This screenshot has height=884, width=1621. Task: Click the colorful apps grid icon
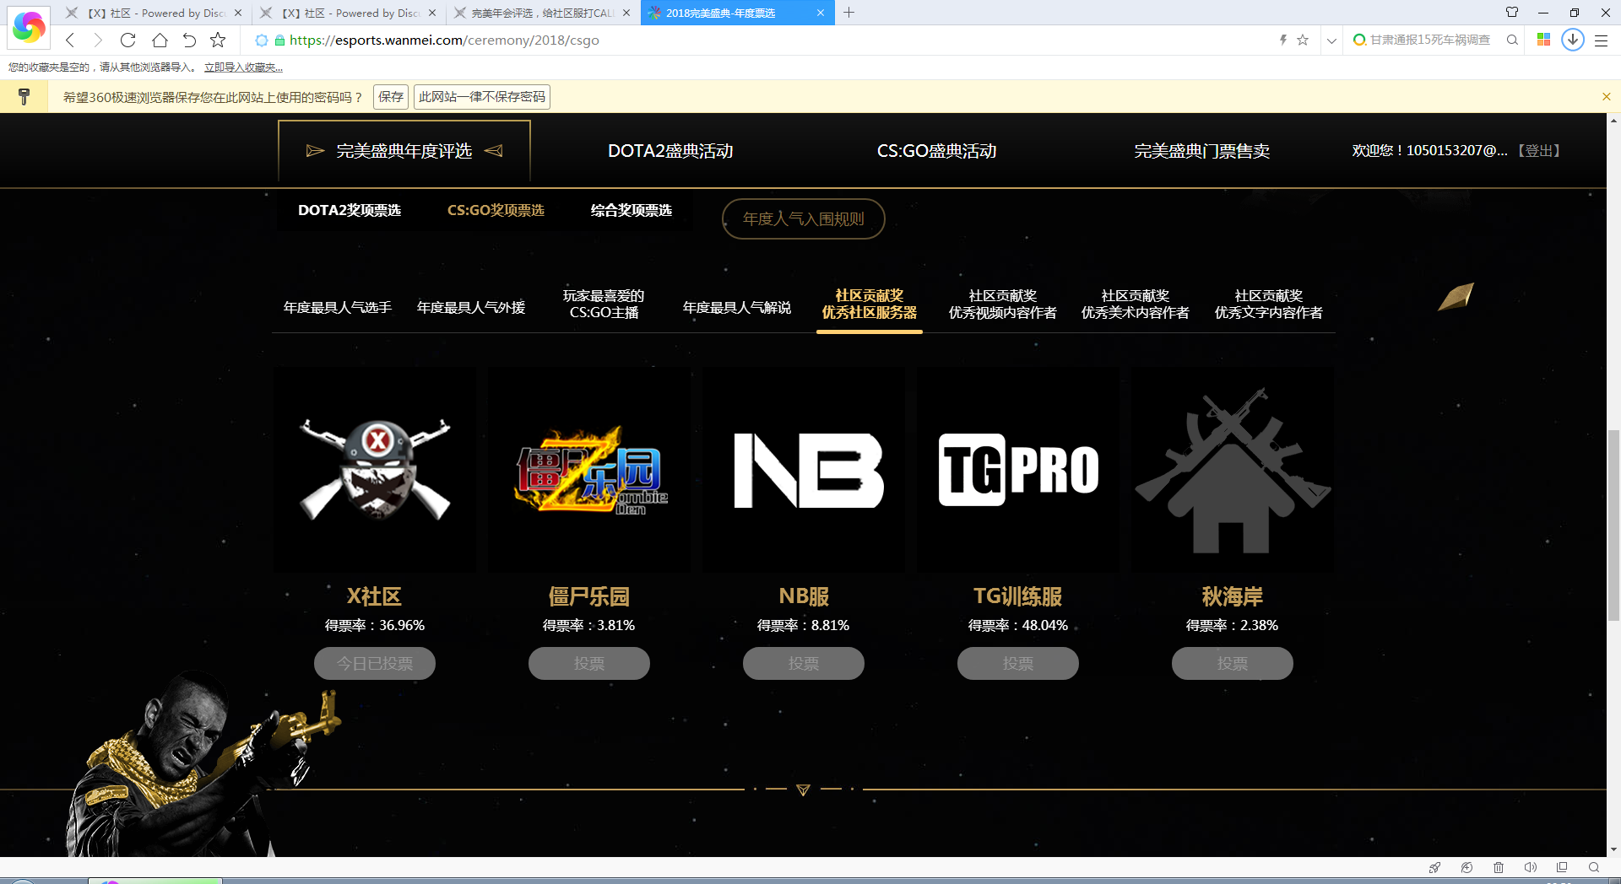point(1543,40)
